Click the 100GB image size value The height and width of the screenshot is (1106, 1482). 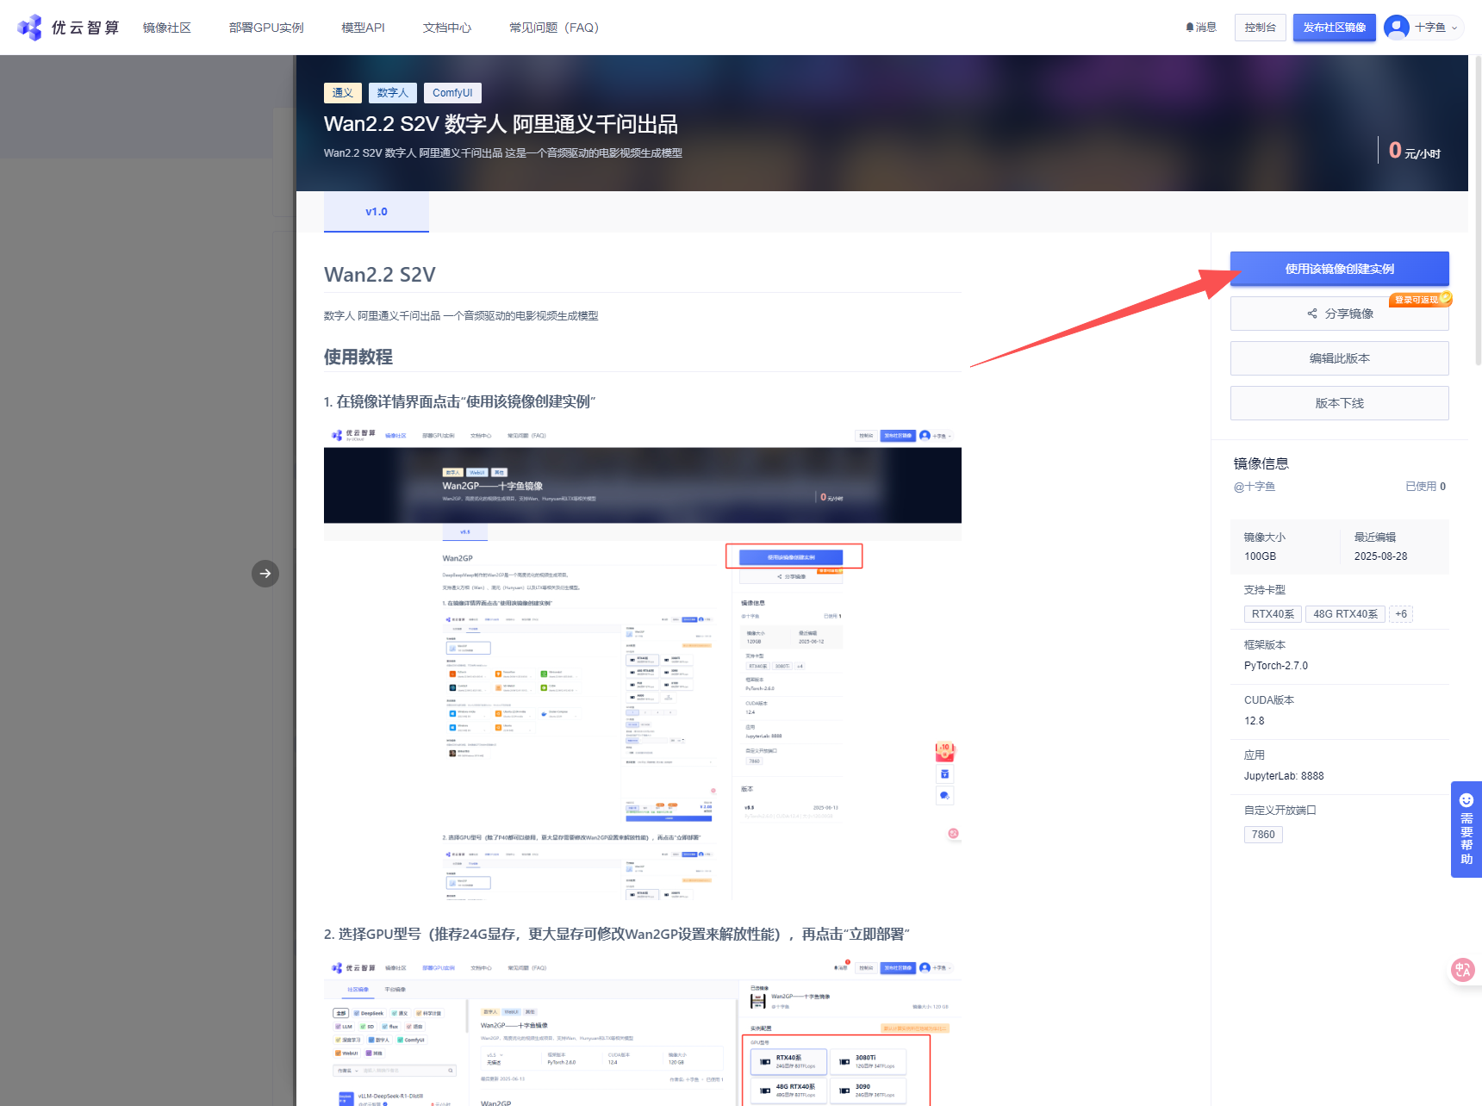pos(1261,556)
